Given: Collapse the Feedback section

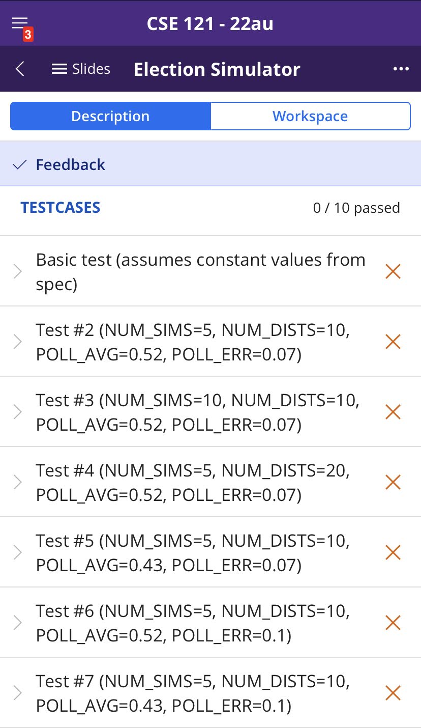Looking at the screenshot, I should point(59,164).
